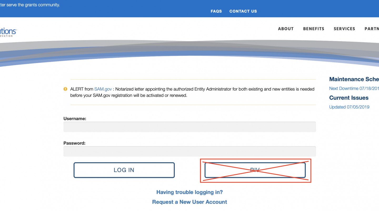379x211 pixels.
Task: Open the SERVICES navigation menu
Action: coord(344,29)
